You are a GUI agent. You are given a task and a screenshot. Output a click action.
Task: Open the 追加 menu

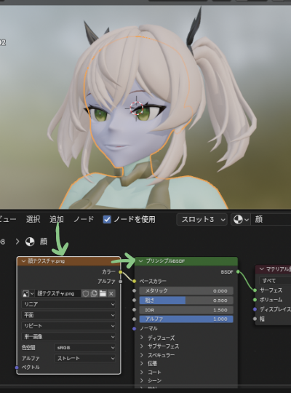point(57,220)
